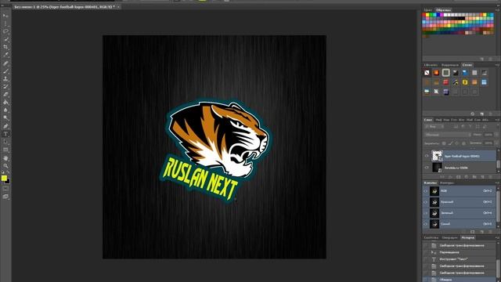Screen dimensions: 501x282
Task: Open the Styles panel options menu
Action: pos(497,65)
